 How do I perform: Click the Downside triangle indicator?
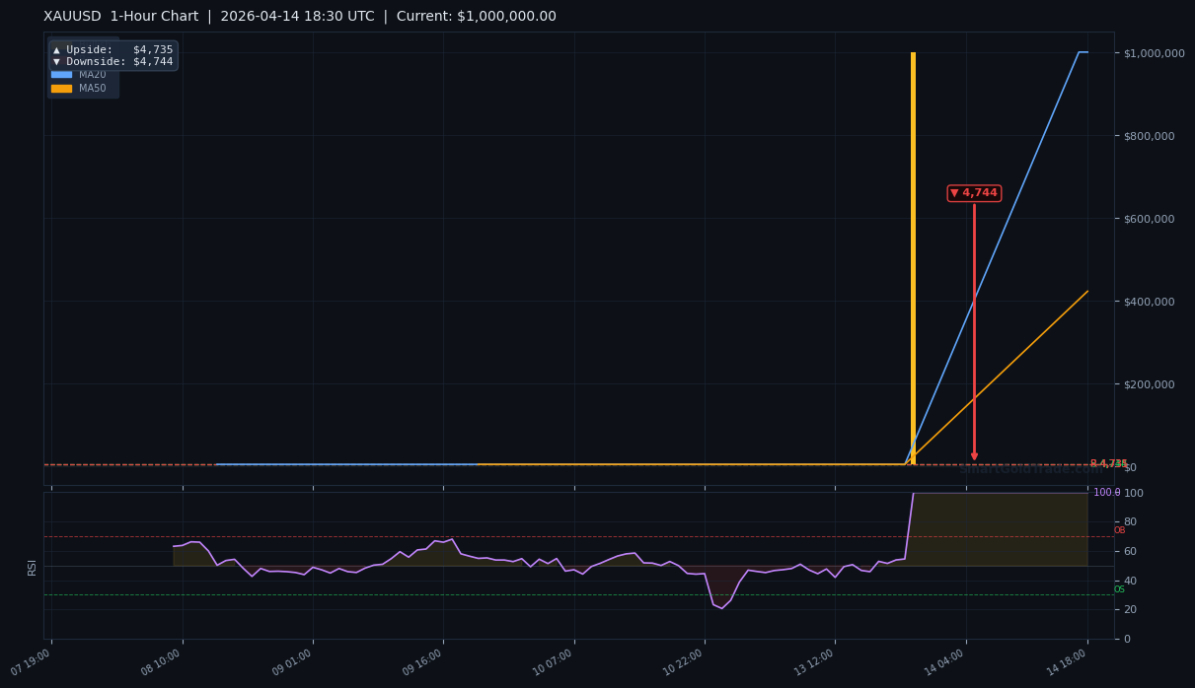pos(57,61)
